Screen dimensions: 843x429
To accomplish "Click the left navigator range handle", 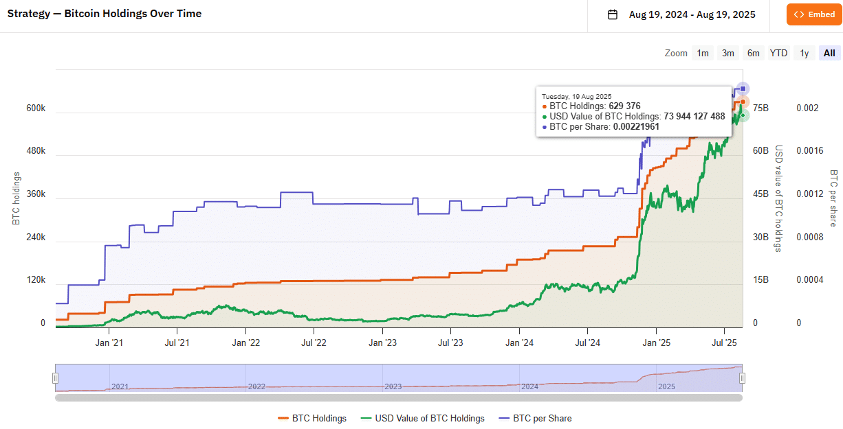I will [56, 378].
